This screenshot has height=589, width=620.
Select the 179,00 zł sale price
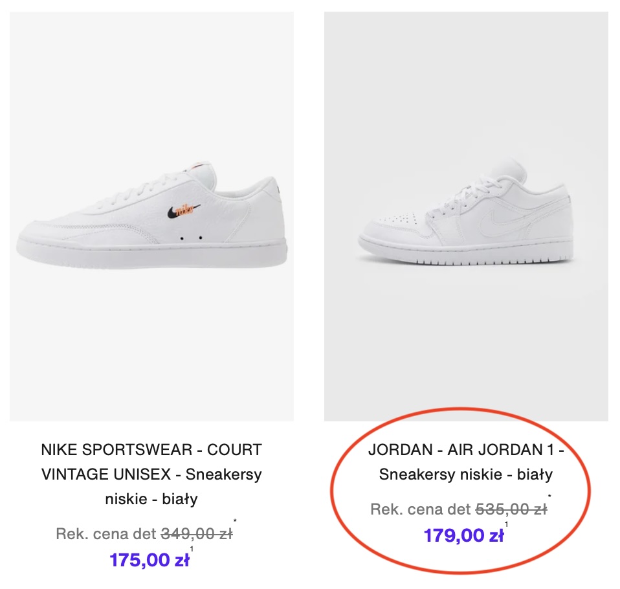[463, 536]
